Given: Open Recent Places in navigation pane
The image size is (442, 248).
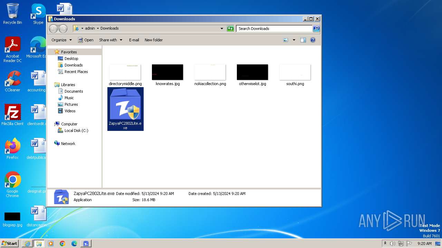Looking at the screenshot, I should 76,72.
